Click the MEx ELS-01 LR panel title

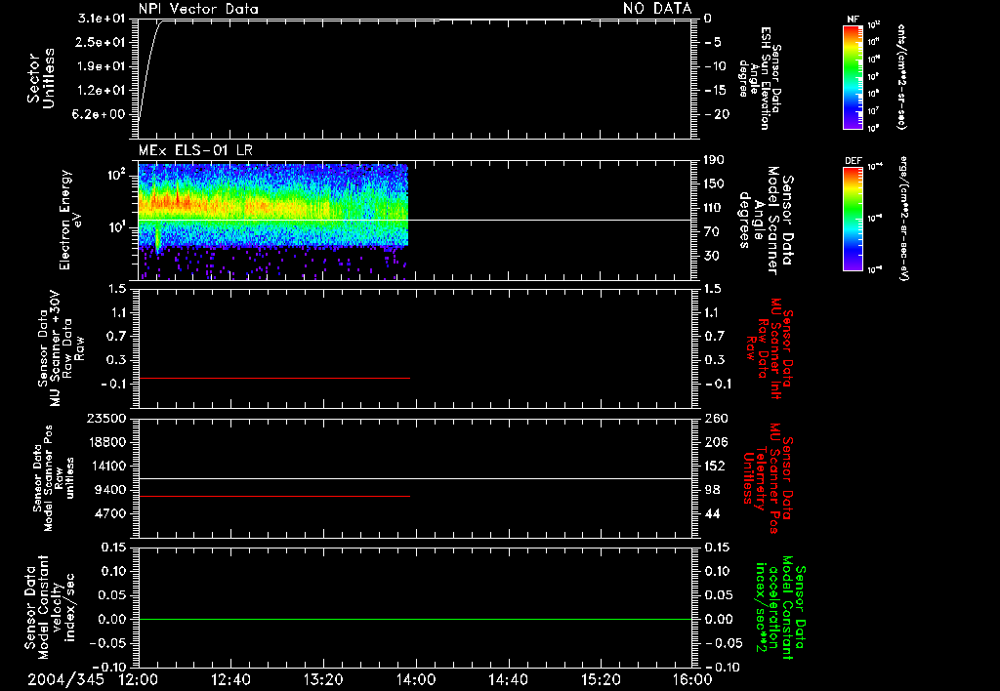pyautogui.click(x=195, y=150)
